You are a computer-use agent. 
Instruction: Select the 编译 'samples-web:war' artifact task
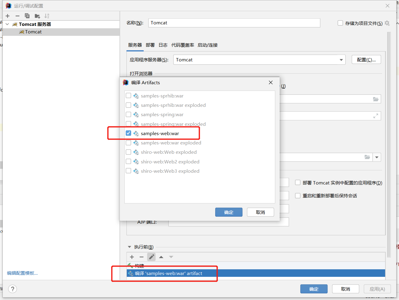256,273
